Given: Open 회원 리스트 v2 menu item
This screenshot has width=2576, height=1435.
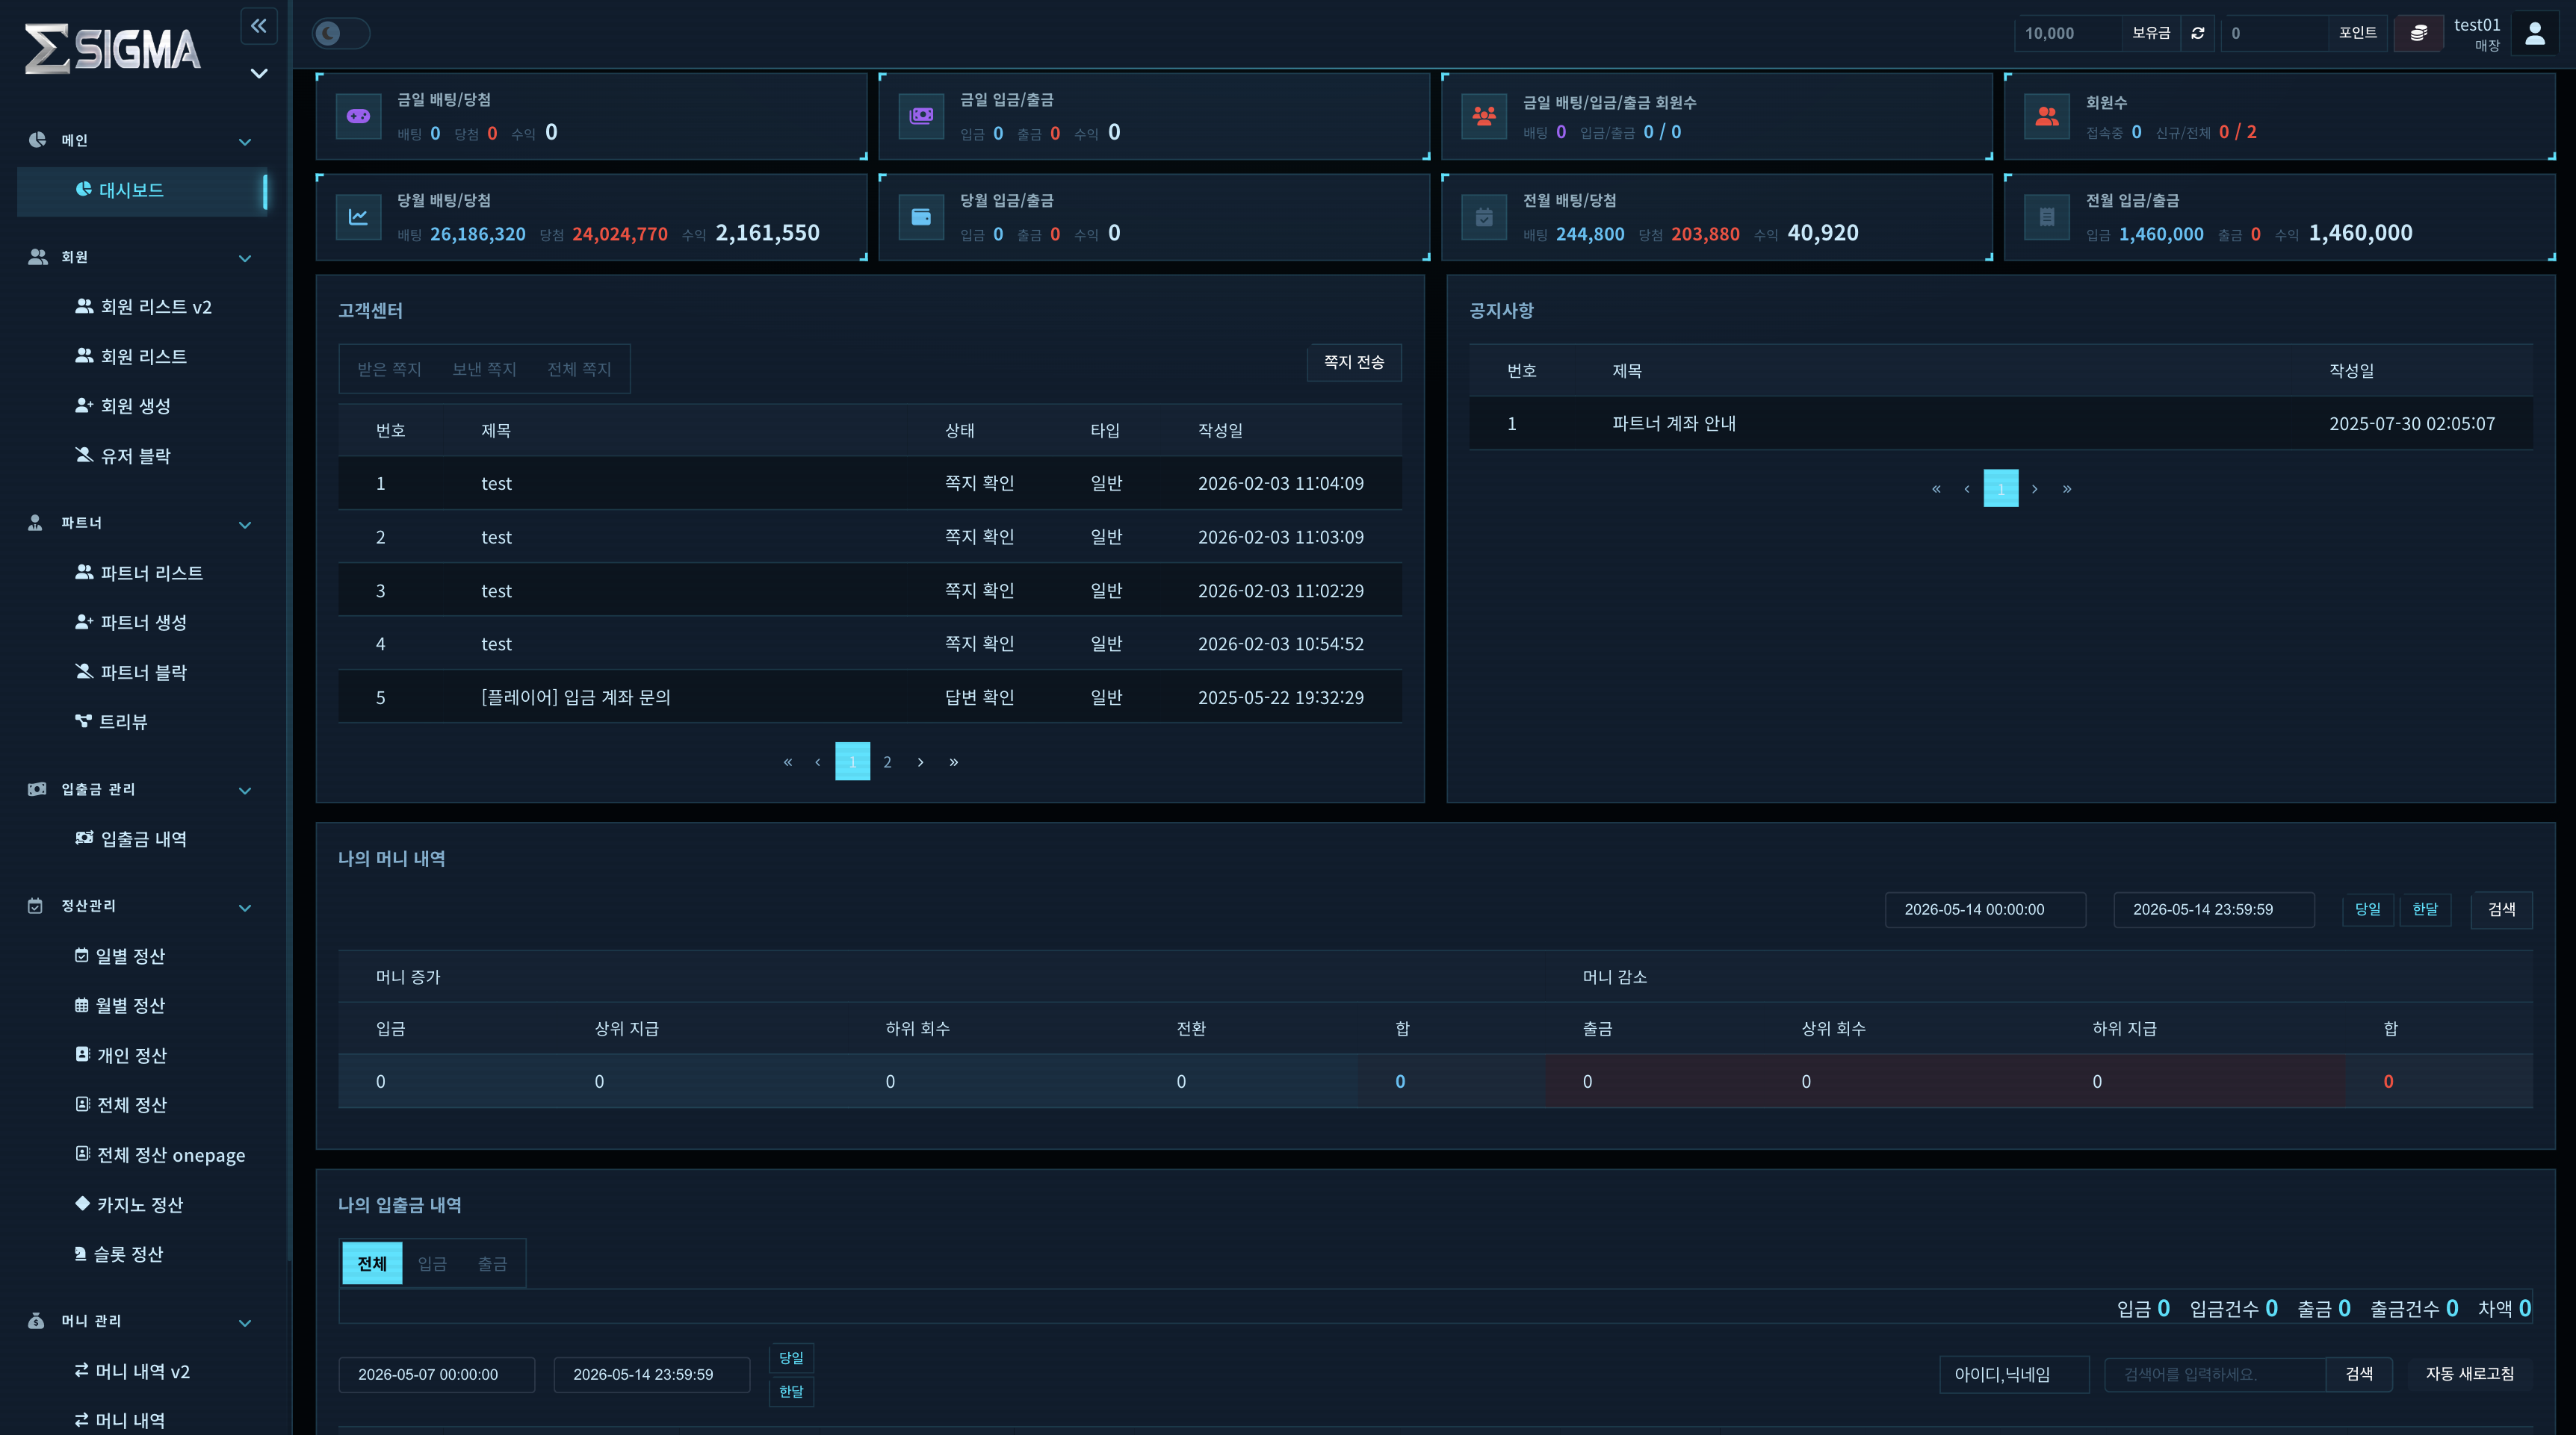Looking at the screenshot, I should click(x=144, y=307).
